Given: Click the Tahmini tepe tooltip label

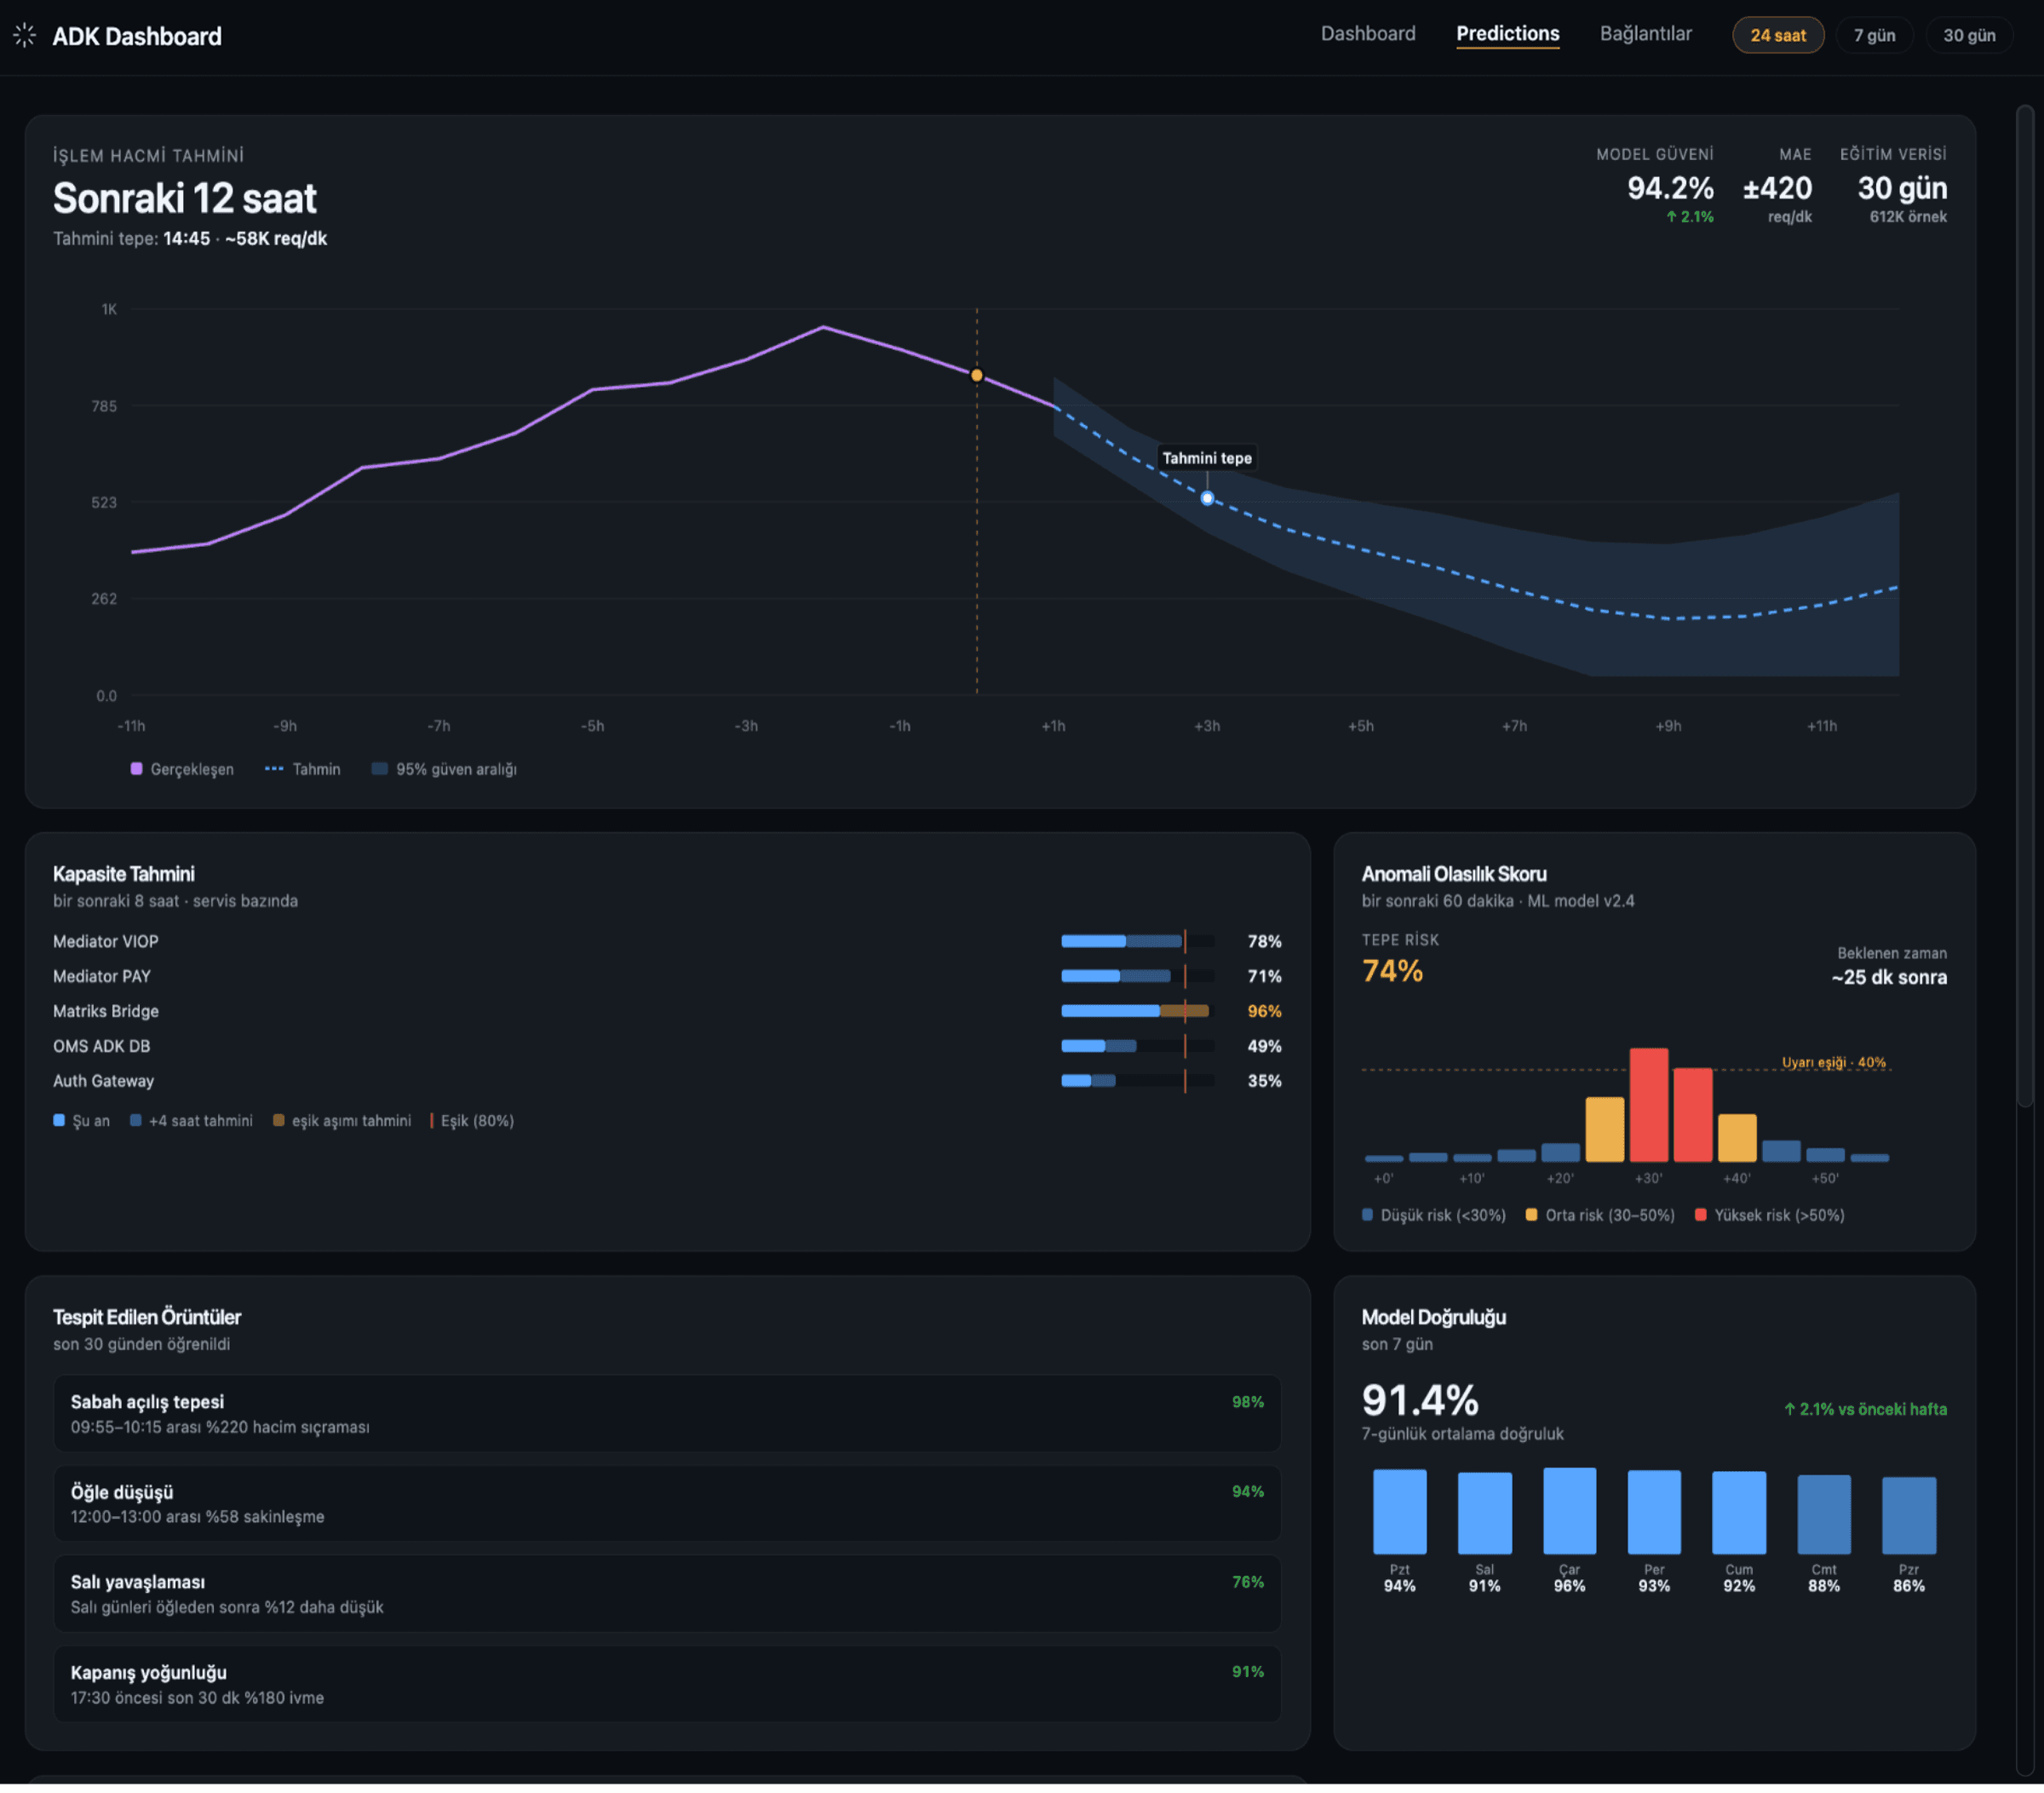Looking at the screenshot, I should [1206, 458].
